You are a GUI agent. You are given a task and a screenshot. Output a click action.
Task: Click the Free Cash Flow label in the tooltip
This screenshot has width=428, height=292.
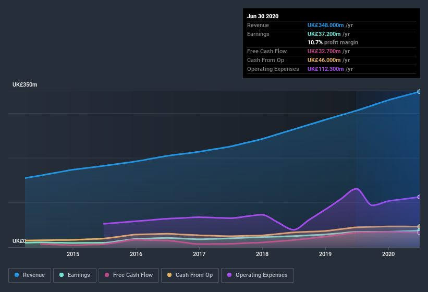(267, 51)
